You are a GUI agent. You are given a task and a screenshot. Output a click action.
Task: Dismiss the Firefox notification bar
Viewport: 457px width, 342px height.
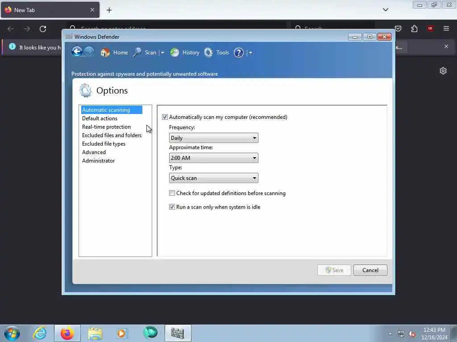446,46
